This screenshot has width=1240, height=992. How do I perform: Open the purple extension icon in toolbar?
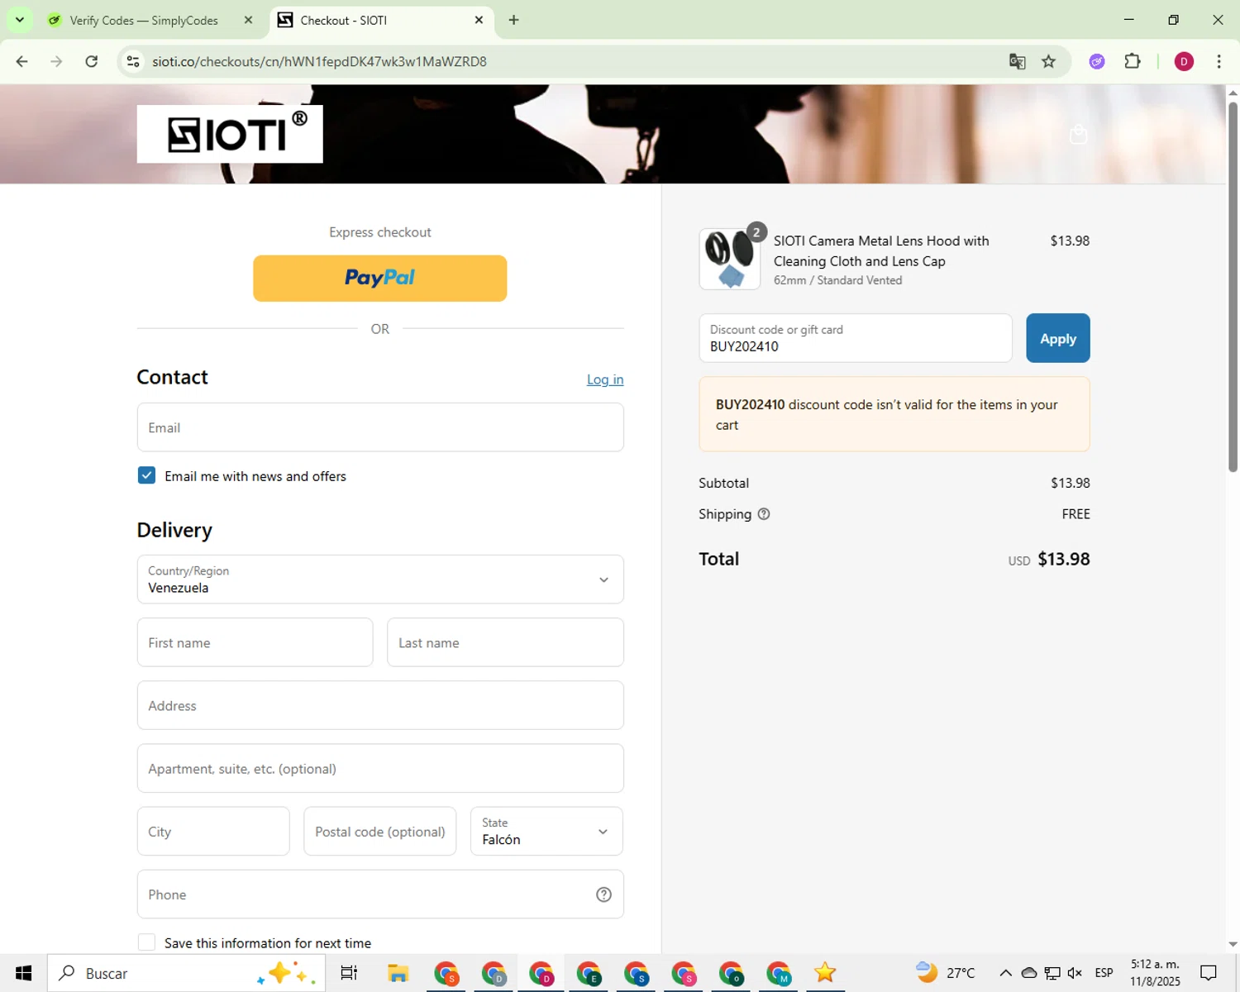point(1097,61)
